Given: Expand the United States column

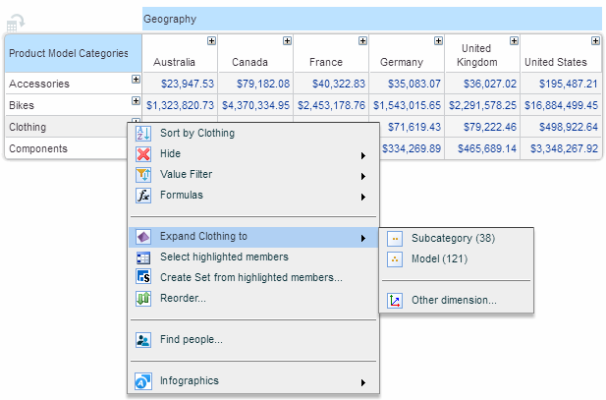Looking at the screenshot, I should point(595,41).
